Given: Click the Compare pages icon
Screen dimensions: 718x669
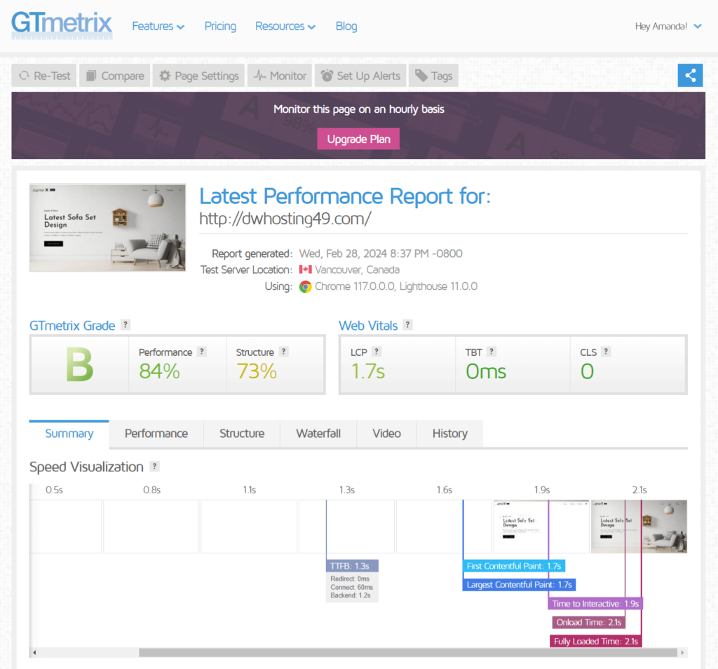Looking at the screenshot, I should (x=92, y=76).
